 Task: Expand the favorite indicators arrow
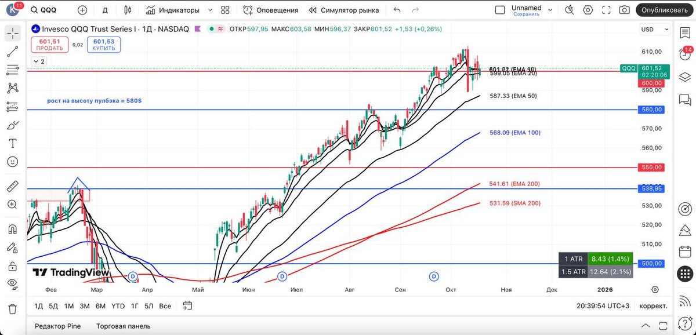pyautogui.click(x=210, y=10)
